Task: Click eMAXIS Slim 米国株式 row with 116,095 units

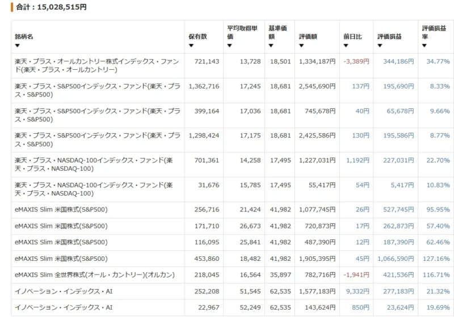Action: pyautogui.click(x=61, y=242)
